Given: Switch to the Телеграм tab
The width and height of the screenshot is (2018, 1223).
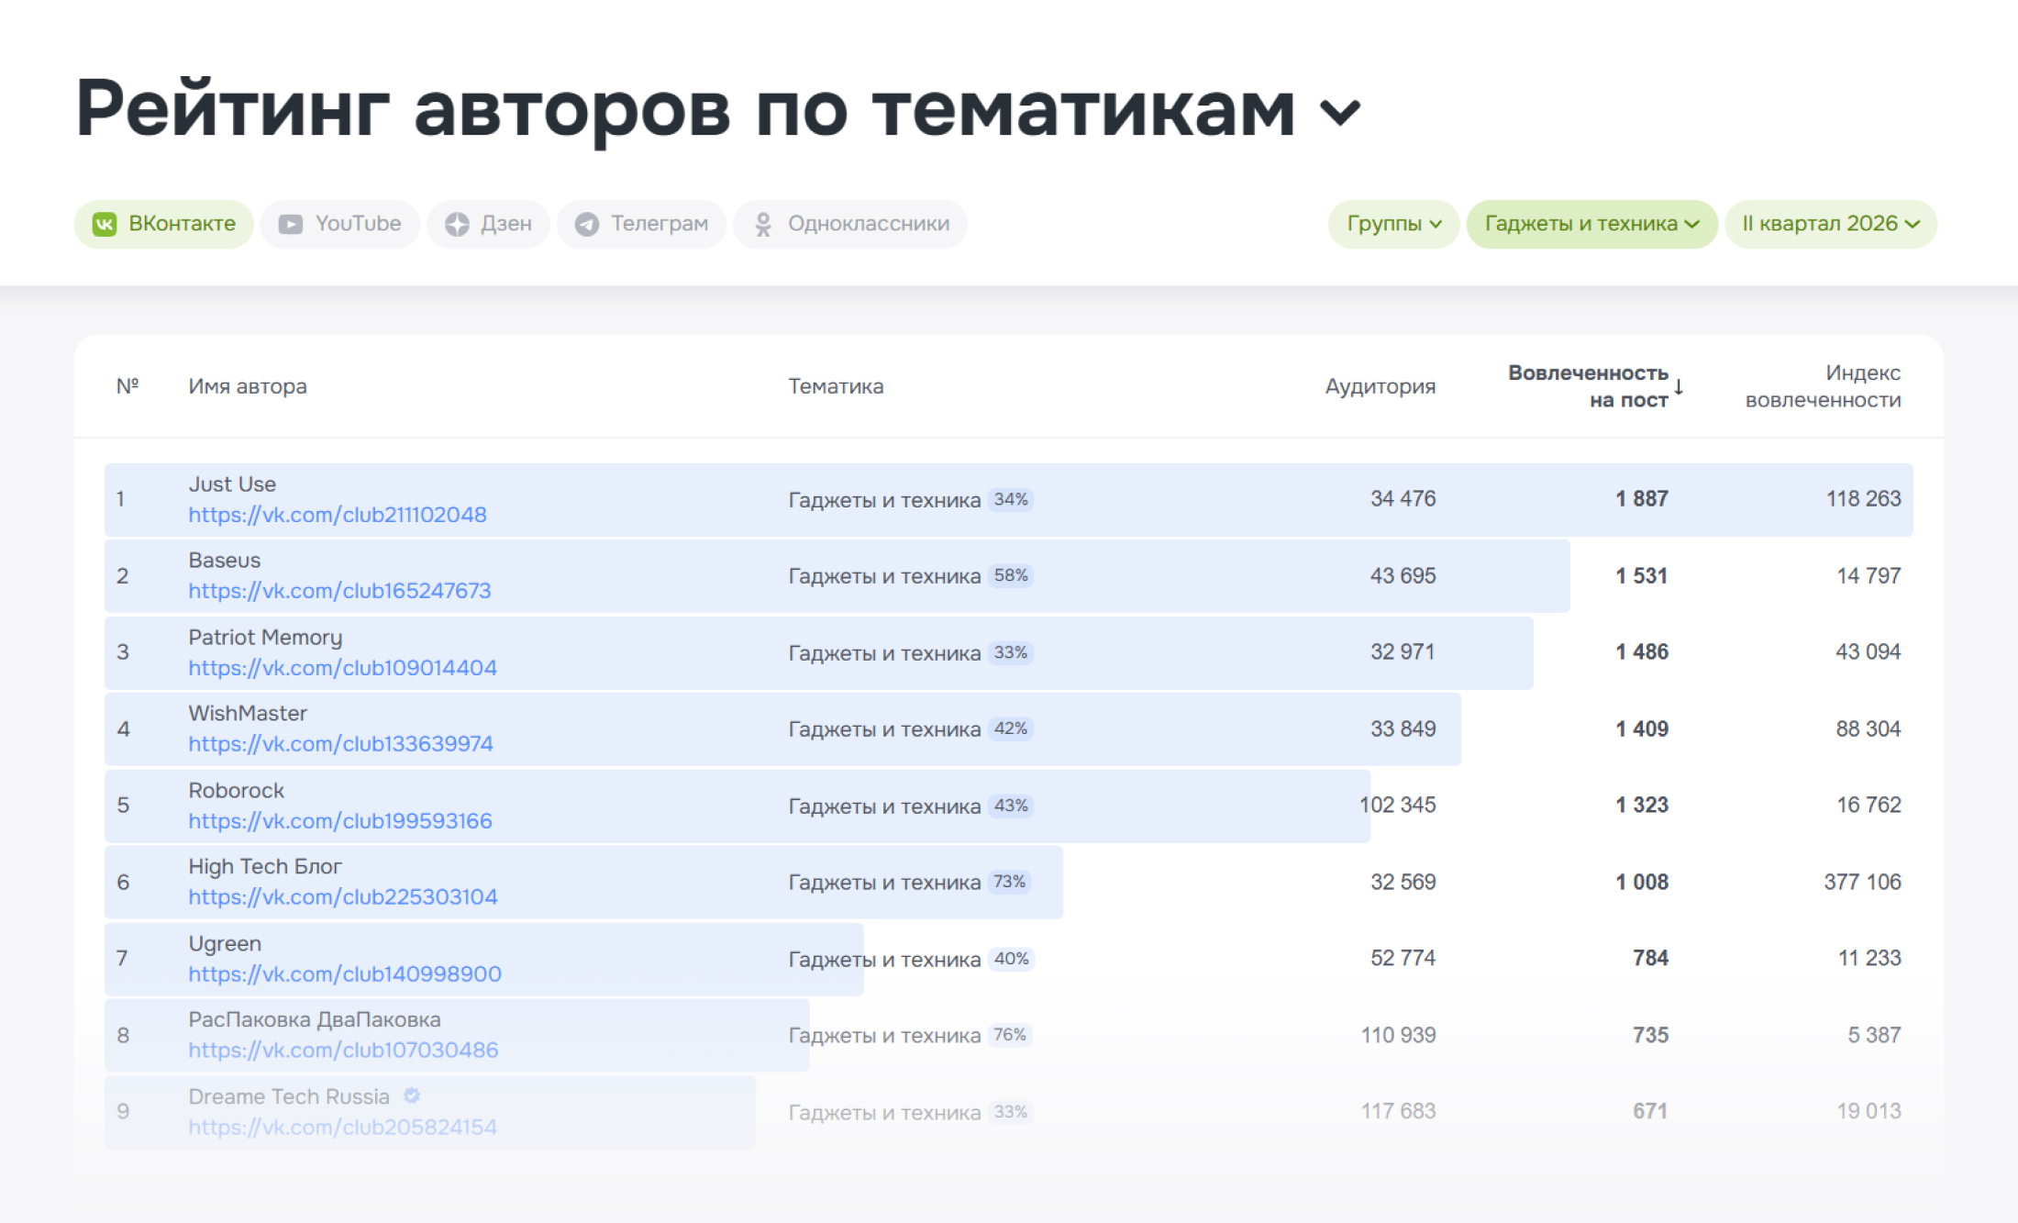Looking at the screenshot, I should pyautogui.click(x=641, y=224).
